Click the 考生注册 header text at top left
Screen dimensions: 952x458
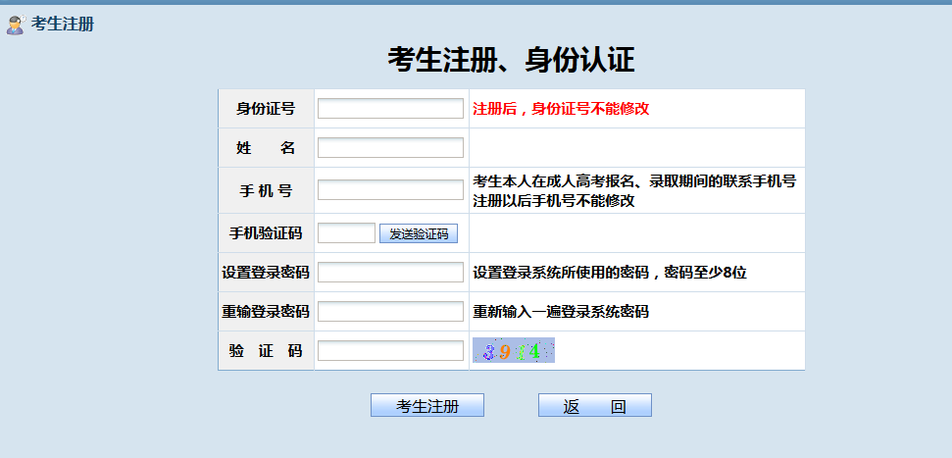63,25
